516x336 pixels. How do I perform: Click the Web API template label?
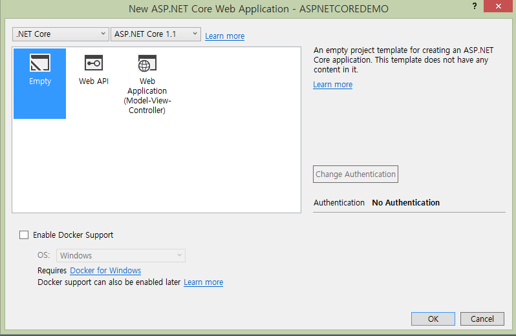pos(94,81)
